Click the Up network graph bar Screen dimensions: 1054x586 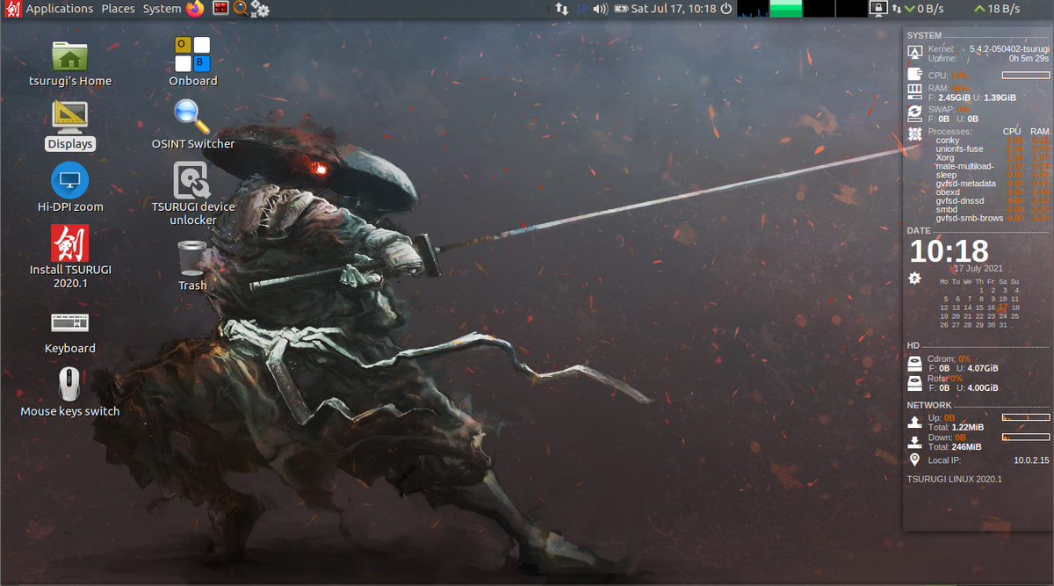1026,418
